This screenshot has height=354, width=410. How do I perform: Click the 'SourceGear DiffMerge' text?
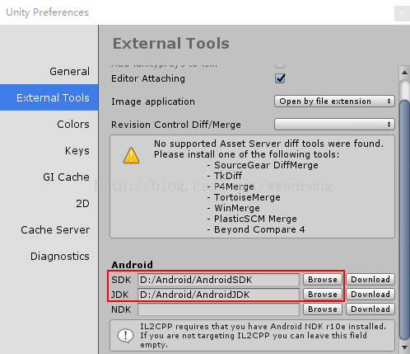tap(266, 165)
